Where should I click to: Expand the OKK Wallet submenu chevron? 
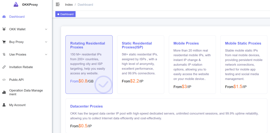coord(46,29)
